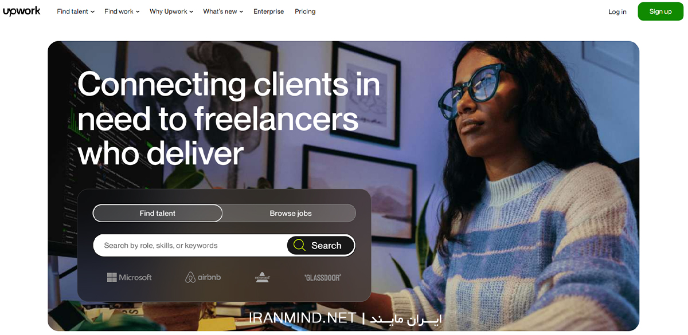Click the pyramid-shaped company logo
Screen dimensions: 688x335
tap(263, 277)
